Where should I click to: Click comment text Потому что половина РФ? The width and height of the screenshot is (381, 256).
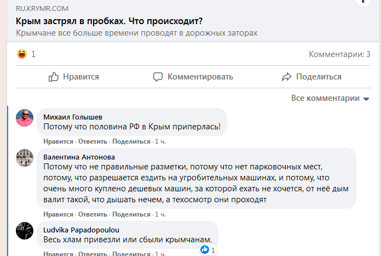pos(132,127)
